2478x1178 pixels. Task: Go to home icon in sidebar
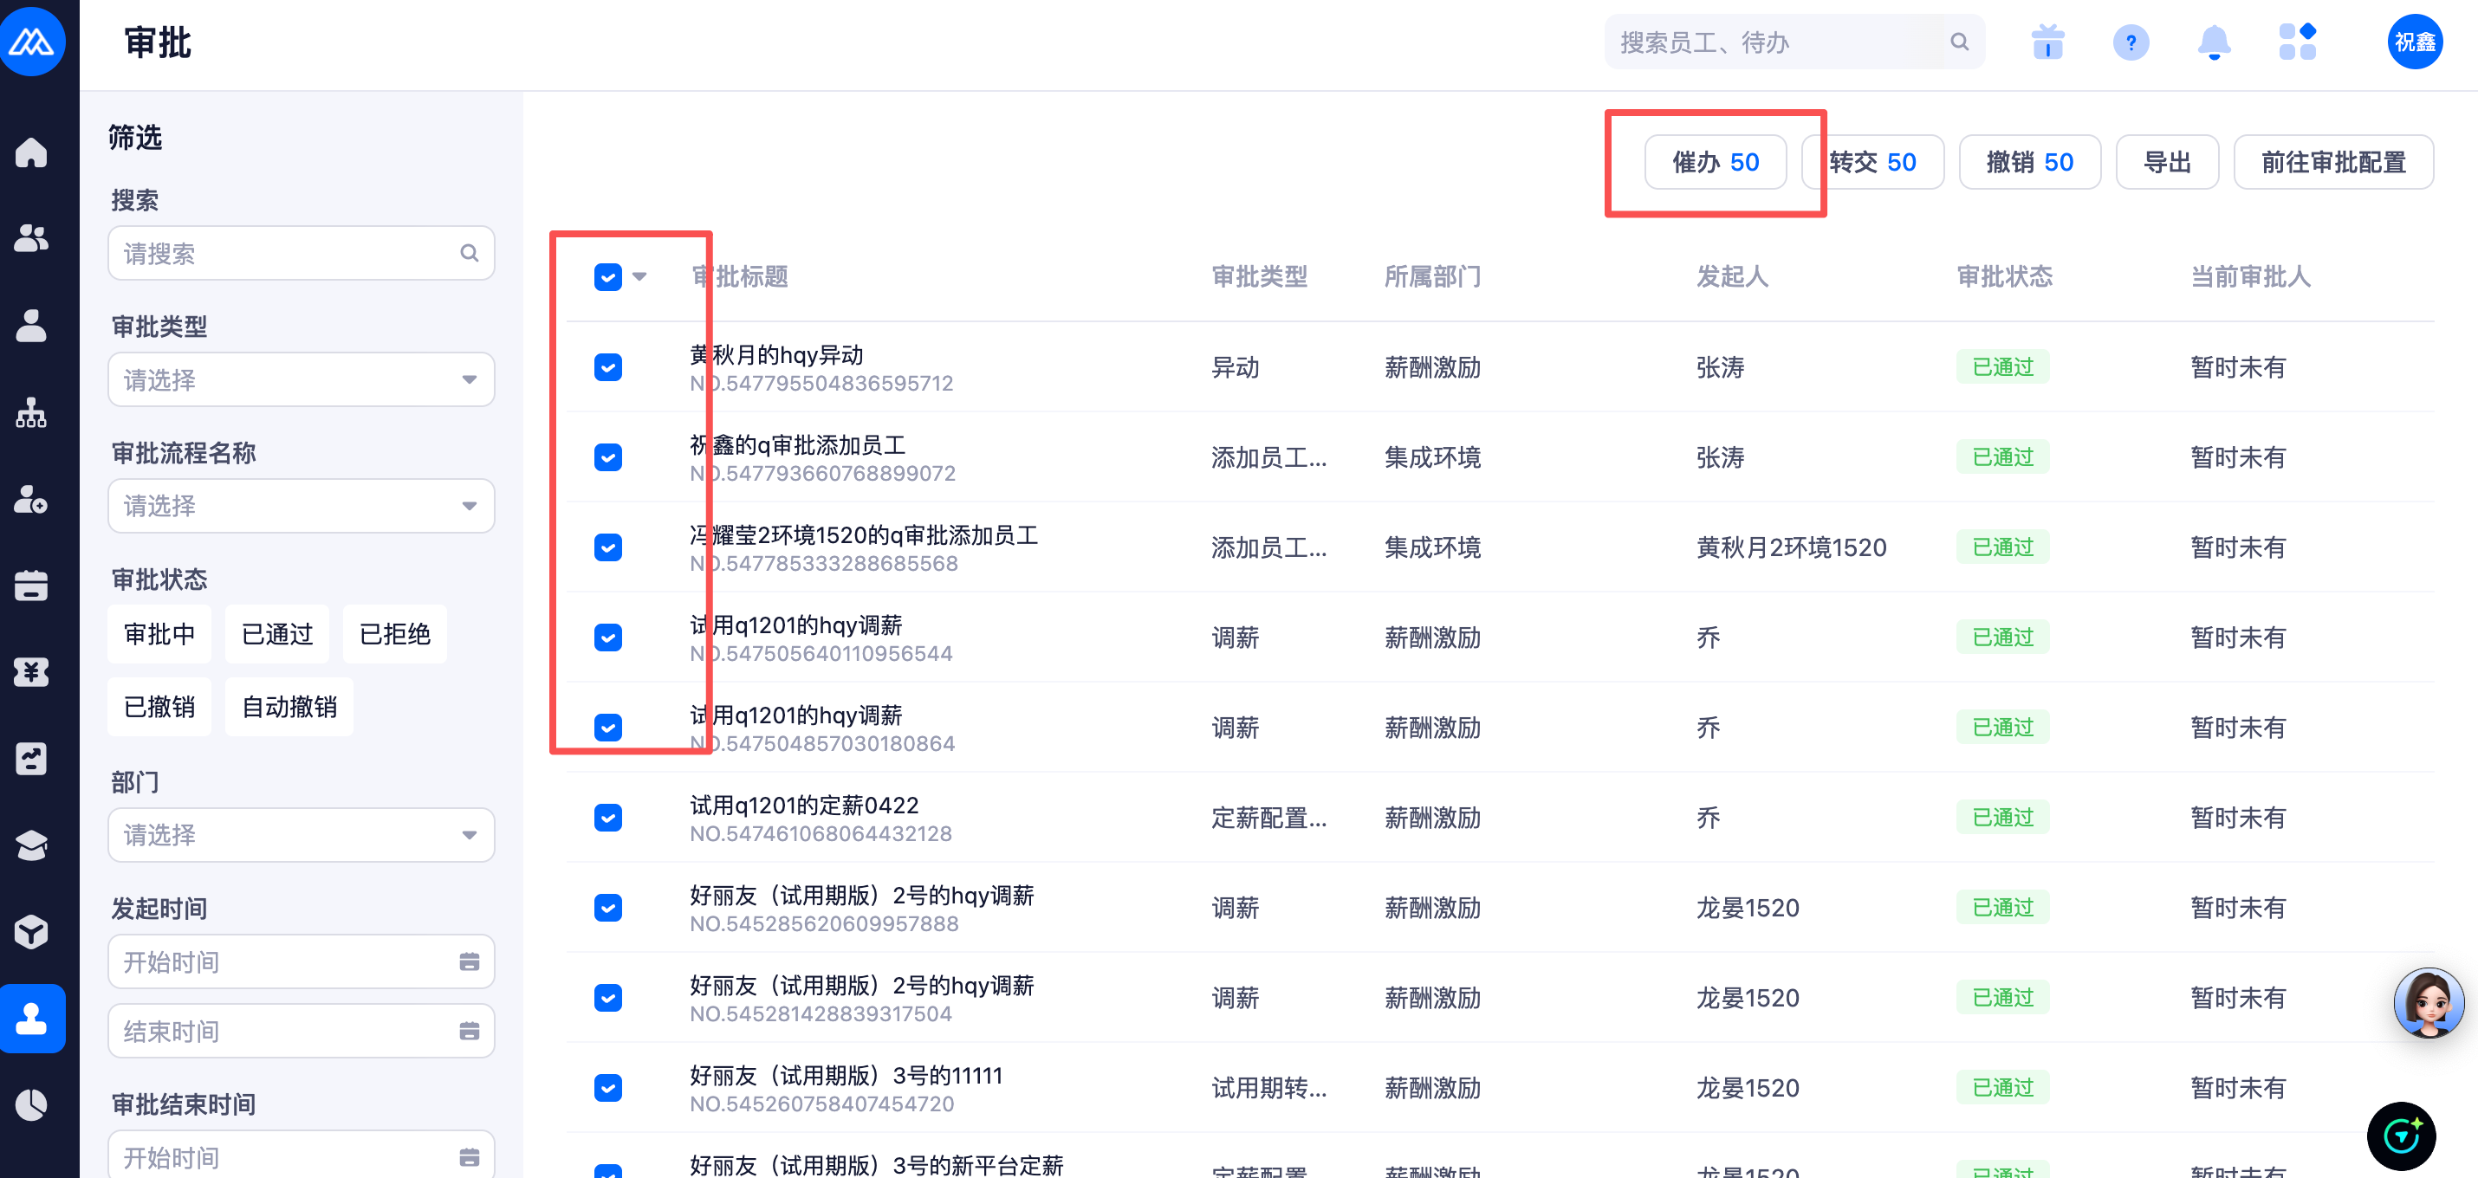tap(32, 152)
